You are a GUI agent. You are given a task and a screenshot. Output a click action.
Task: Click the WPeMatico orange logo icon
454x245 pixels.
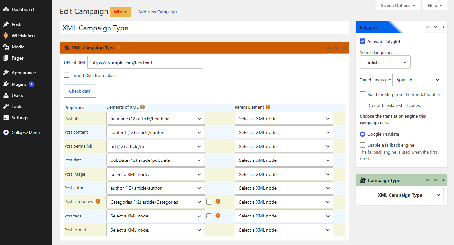[x=6, y=36]
